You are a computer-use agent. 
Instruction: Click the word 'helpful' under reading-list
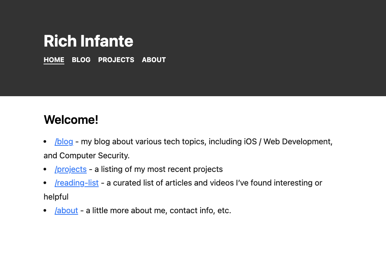tap(56, 197)
